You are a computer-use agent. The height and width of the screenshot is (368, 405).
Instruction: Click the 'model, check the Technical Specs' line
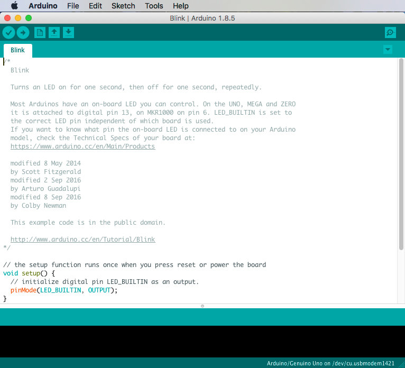coord(103,138)
